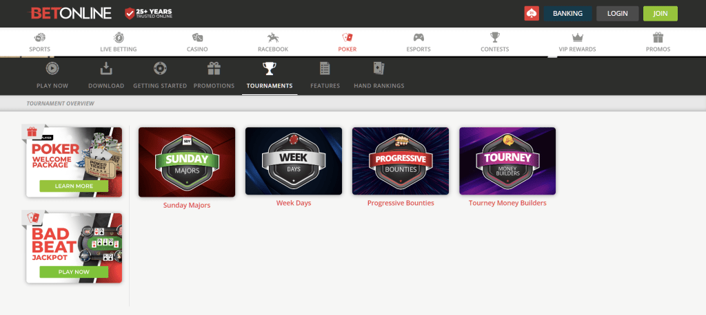706x315 pixels.
Task: Click the green JOIN button
Action: 660,14
